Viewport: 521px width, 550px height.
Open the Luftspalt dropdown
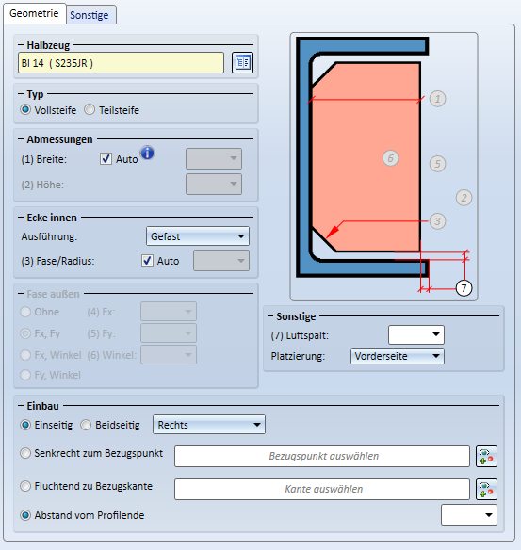pos(416,335)
